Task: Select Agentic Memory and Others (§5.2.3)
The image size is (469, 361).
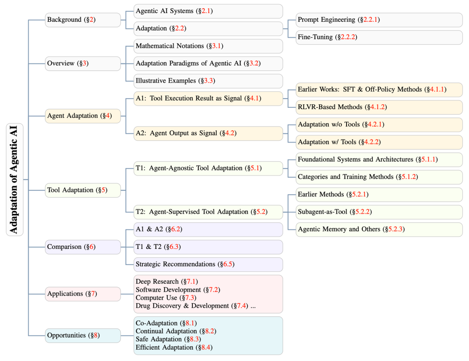Action: pos(379,229)
